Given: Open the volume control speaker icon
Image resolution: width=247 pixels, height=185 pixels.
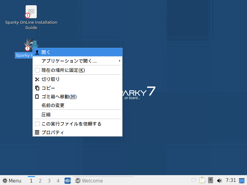Looking at the screenshot, I should tap(220, 180).
